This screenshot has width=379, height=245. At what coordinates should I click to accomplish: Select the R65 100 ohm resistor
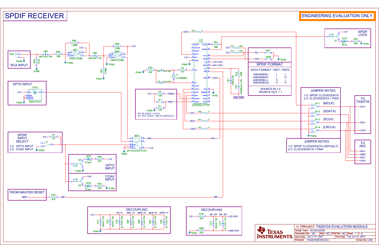(58, 54)
